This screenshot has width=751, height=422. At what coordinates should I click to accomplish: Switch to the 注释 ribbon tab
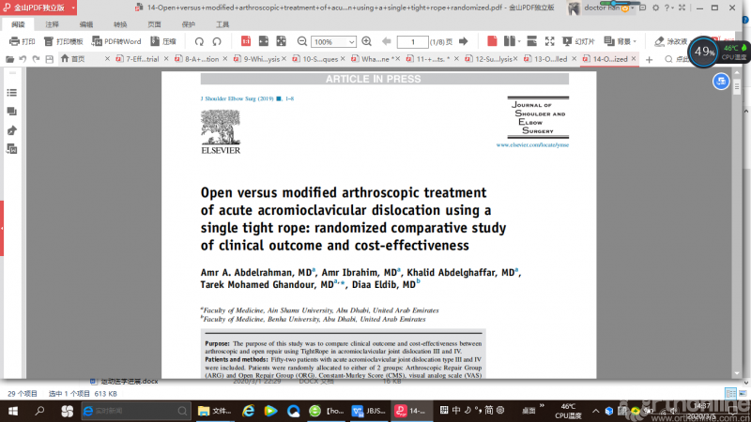coord(53,24)
